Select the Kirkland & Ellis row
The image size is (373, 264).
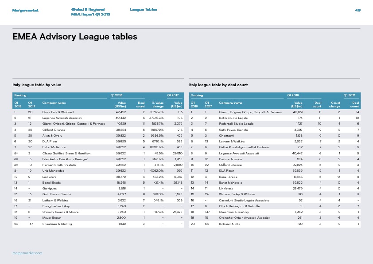tap(275, 224)
